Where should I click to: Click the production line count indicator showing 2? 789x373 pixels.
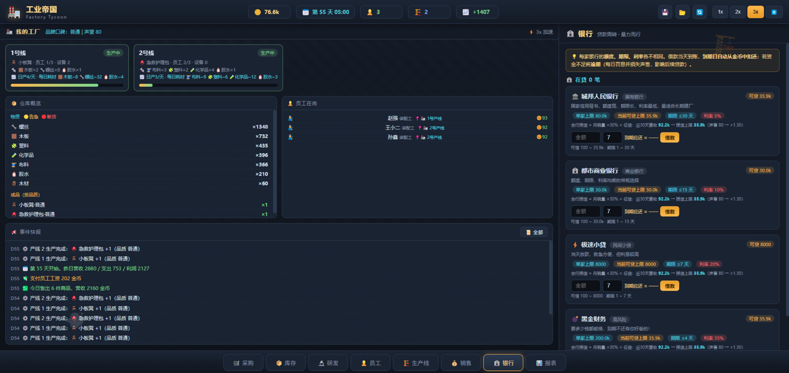(x=429, y=12)
